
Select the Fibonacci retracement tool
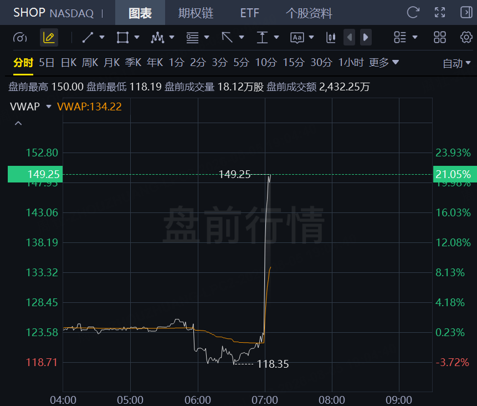point(192,38)
